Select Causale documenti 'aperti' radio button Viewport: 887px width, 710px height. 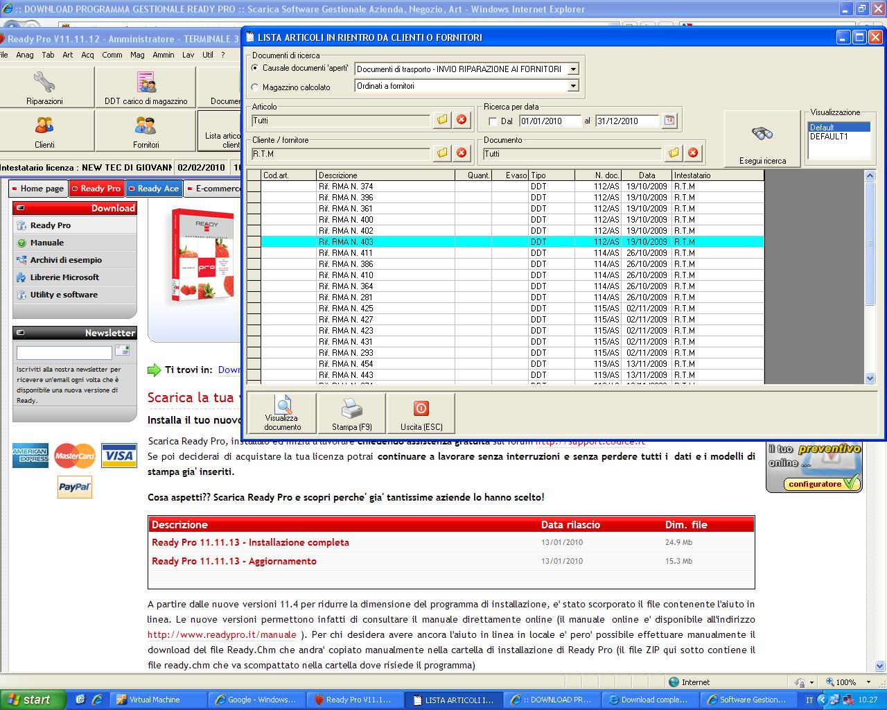pyautogui.click(x=255, y=69)
